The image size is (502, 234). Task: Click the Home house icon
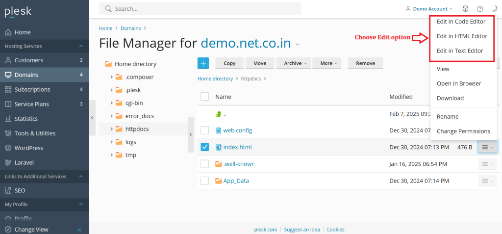click(8, 32)
